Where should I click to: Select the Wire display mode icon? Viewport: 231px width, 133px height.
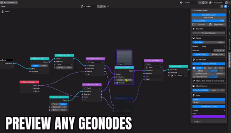point(205,68)
